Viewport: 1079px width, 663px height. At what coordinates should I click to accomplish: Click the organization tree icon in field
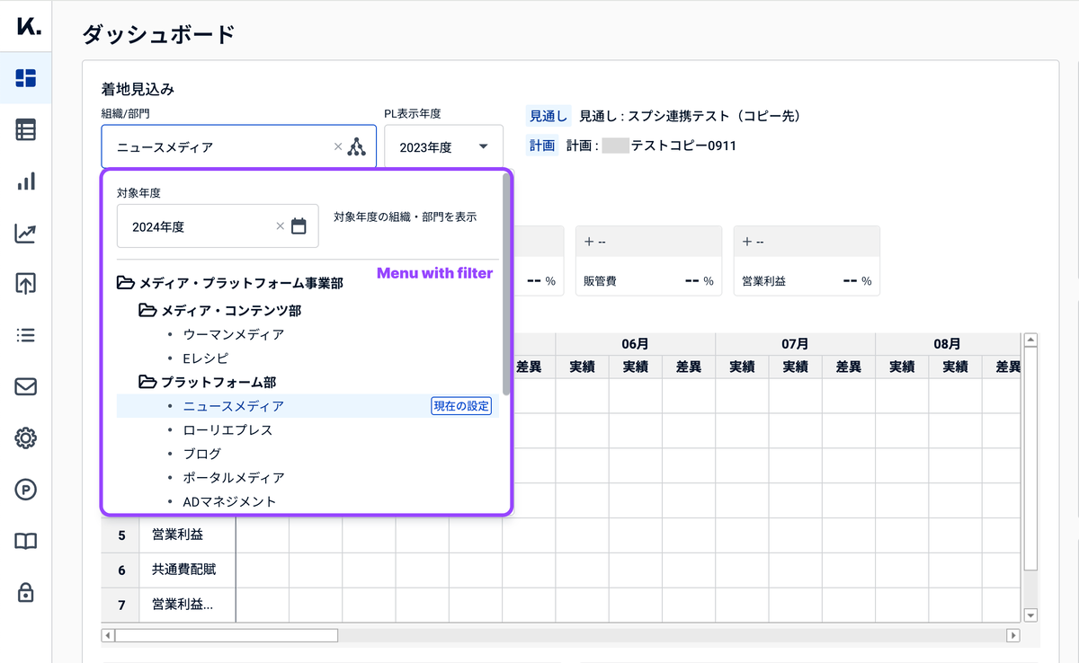pyautogui.click(x=357, y=146)
